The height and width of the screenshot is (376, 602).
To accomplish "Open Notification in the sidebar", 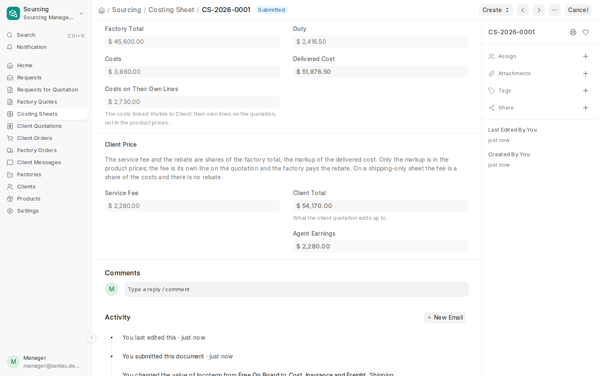I will 46,47.
